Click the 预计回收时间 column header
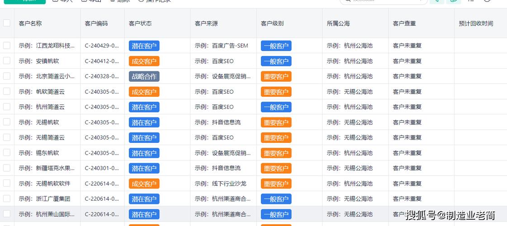Image resolution: width=507 pixels, height=226 pixels. (x=476, y=24)
